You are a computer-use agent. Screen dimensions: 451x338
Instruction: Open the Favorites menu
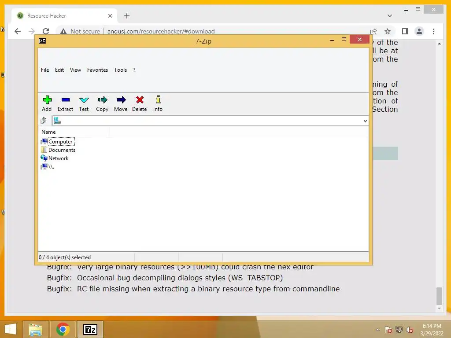click(x=97, y=70)
